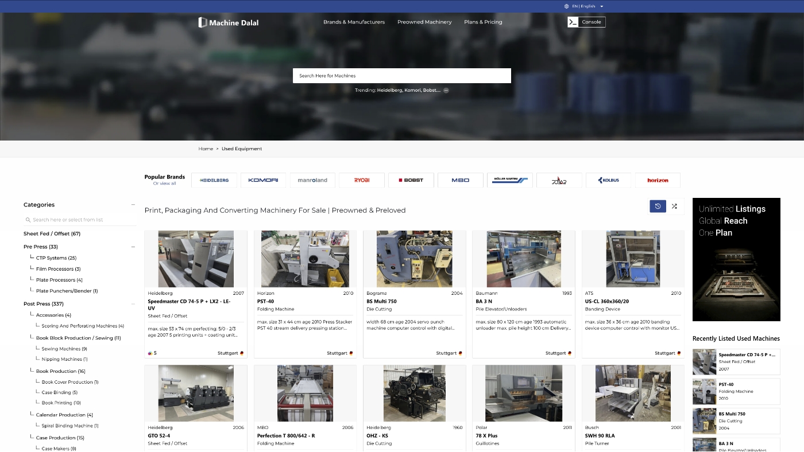
Task: Select Sheet Fed / Offset (67) category
Action: [x=52, y=234]
